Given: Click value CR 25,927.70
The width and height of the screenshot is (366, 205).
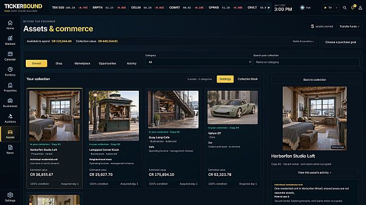Looking at the screenshot, I should 101,175.
